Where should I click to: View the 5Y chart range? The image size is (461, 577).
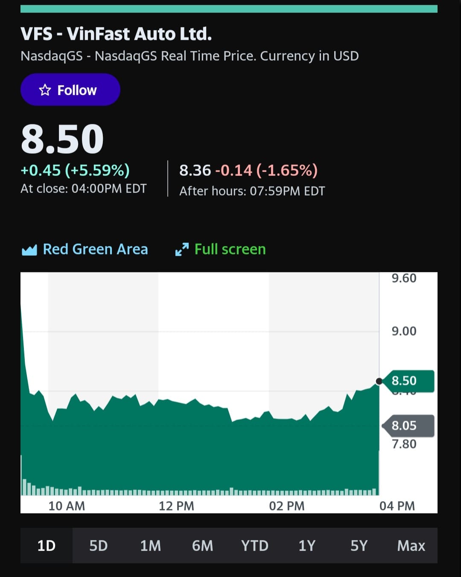(x=359, y=545)
